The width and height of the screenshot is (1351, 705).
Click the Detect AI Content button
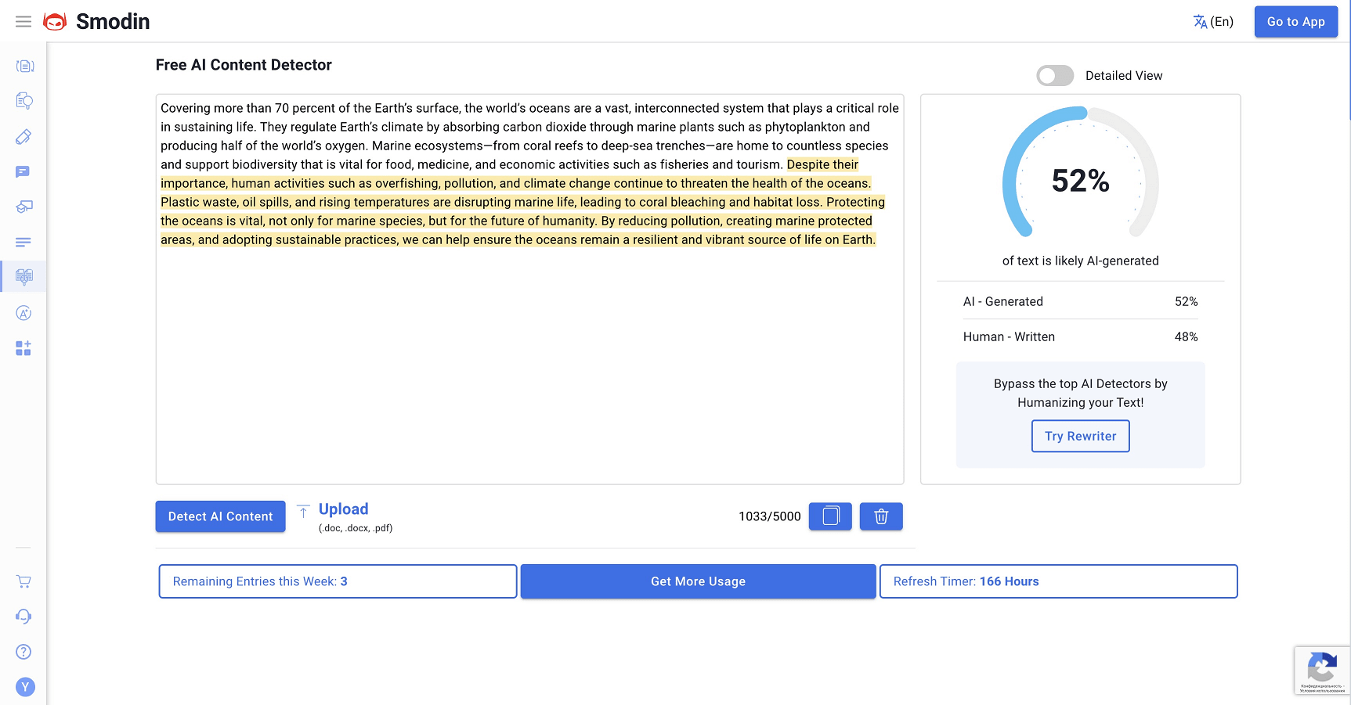click(220, 516)
